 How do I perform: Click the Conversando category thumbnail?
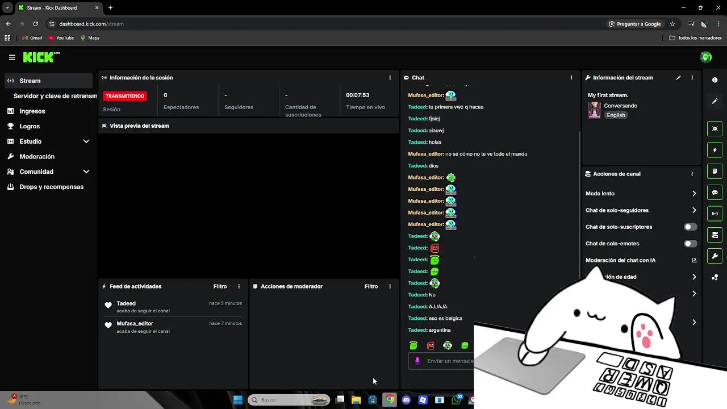pos(594,110)
